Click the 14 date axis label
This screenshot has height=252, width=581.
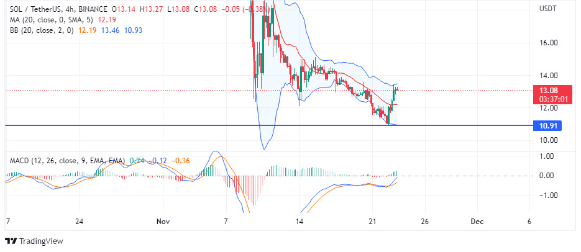pyautogui.click(x=300, y=222)
